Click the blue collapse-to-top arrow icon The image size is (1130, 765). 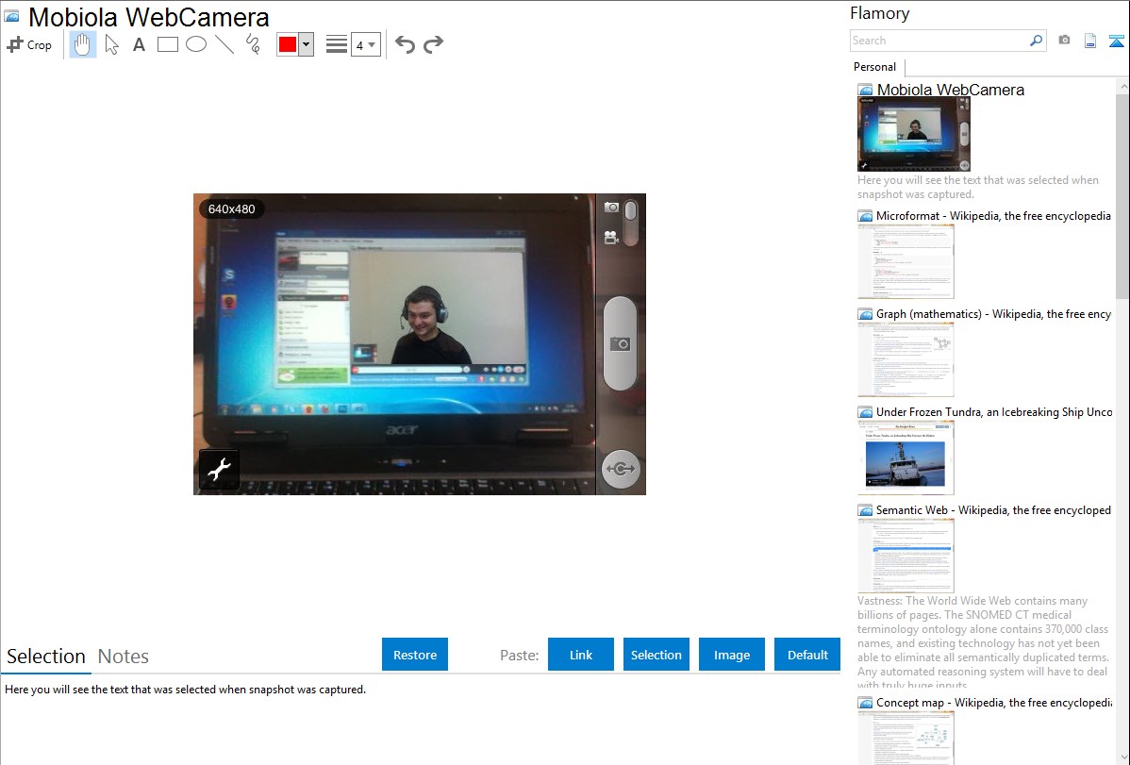[1116, 41]
